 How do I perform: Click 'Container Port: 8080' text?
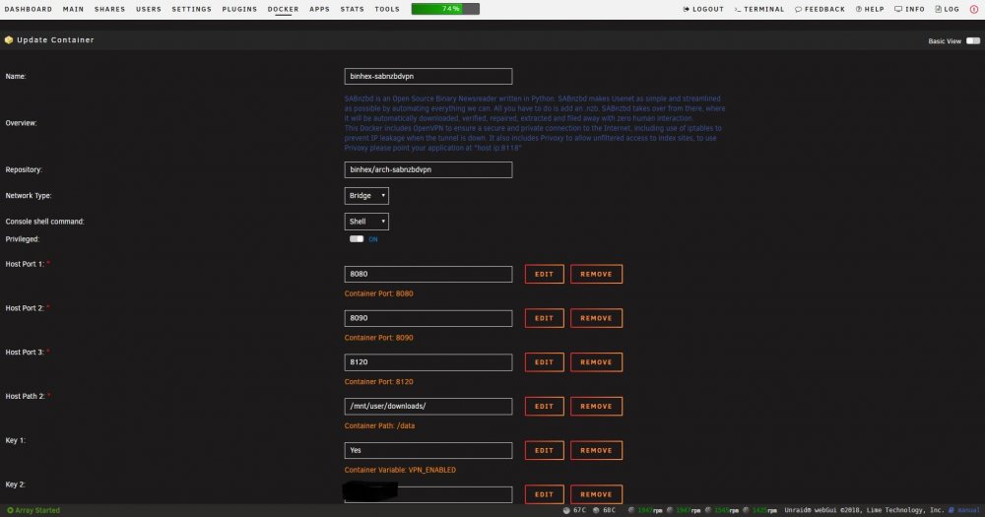point(379,293)
